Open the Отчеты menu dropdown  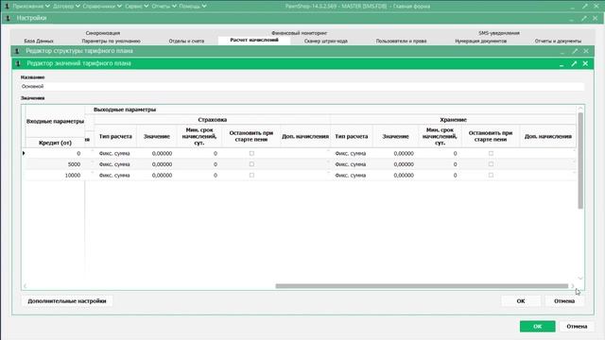pyautogui.click(x=164, y=7)
